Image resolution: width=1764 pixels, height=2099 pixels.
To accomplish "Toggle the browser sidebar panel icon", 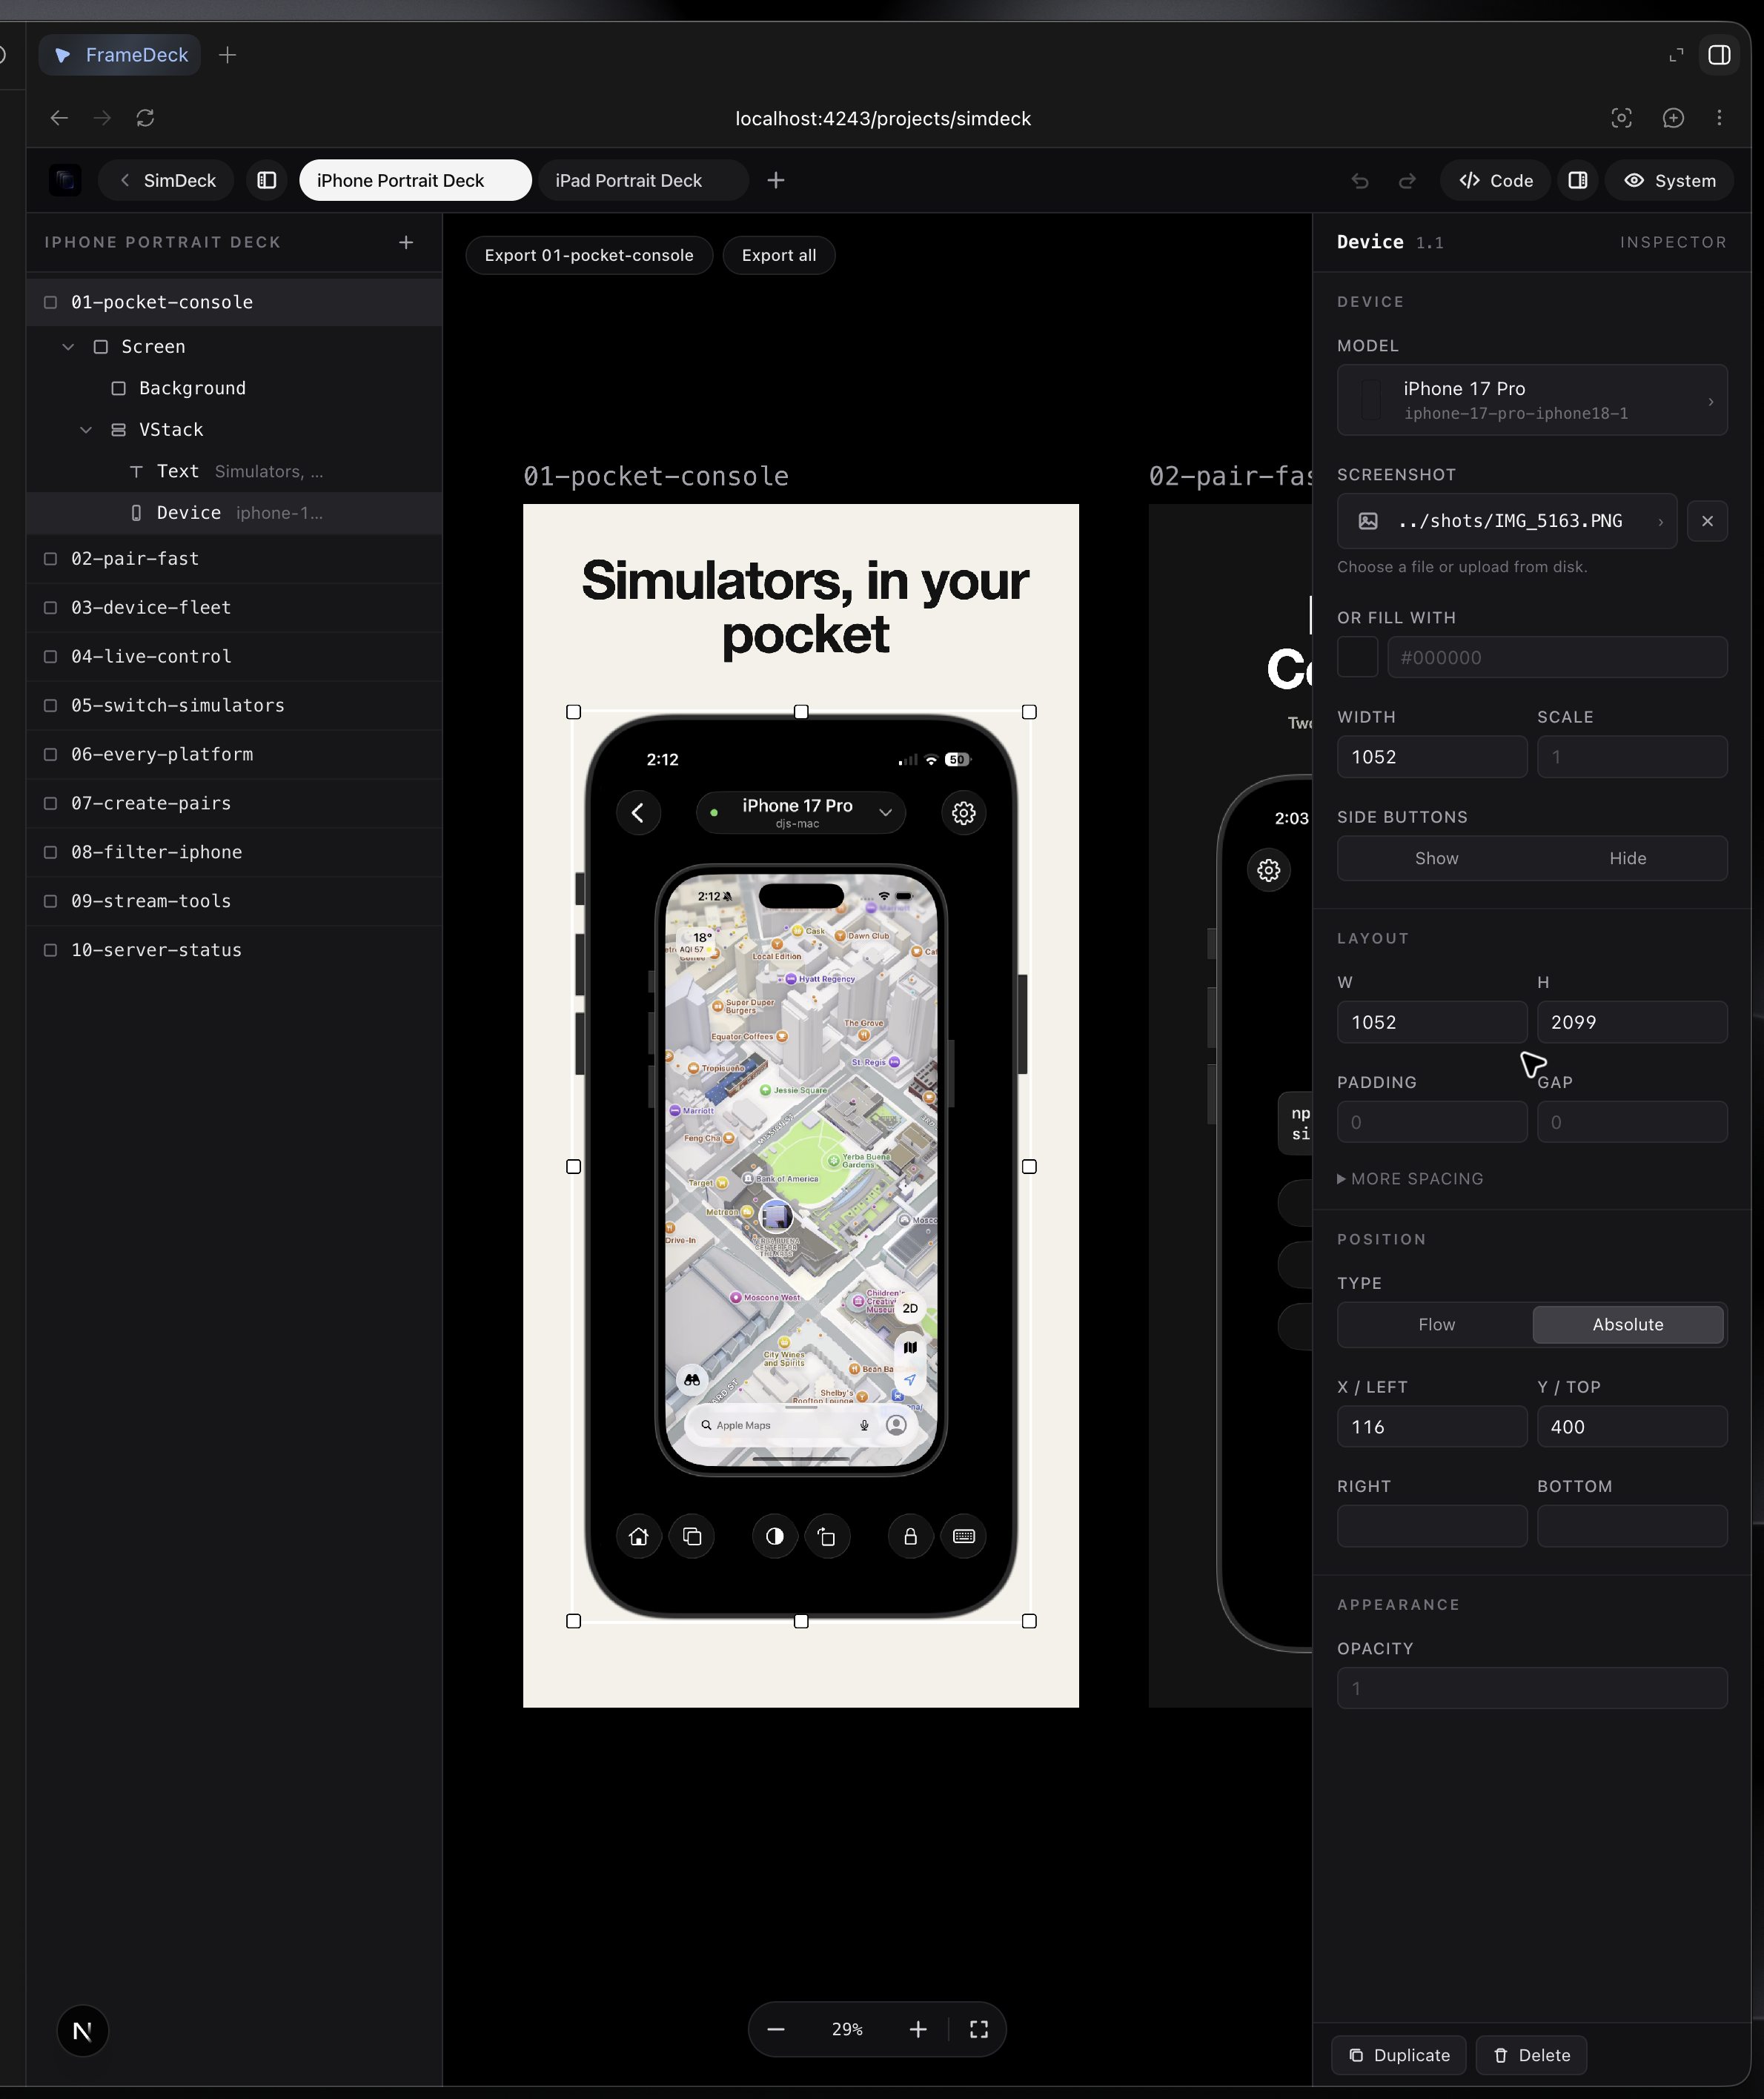I will (x=1719, y=55).
